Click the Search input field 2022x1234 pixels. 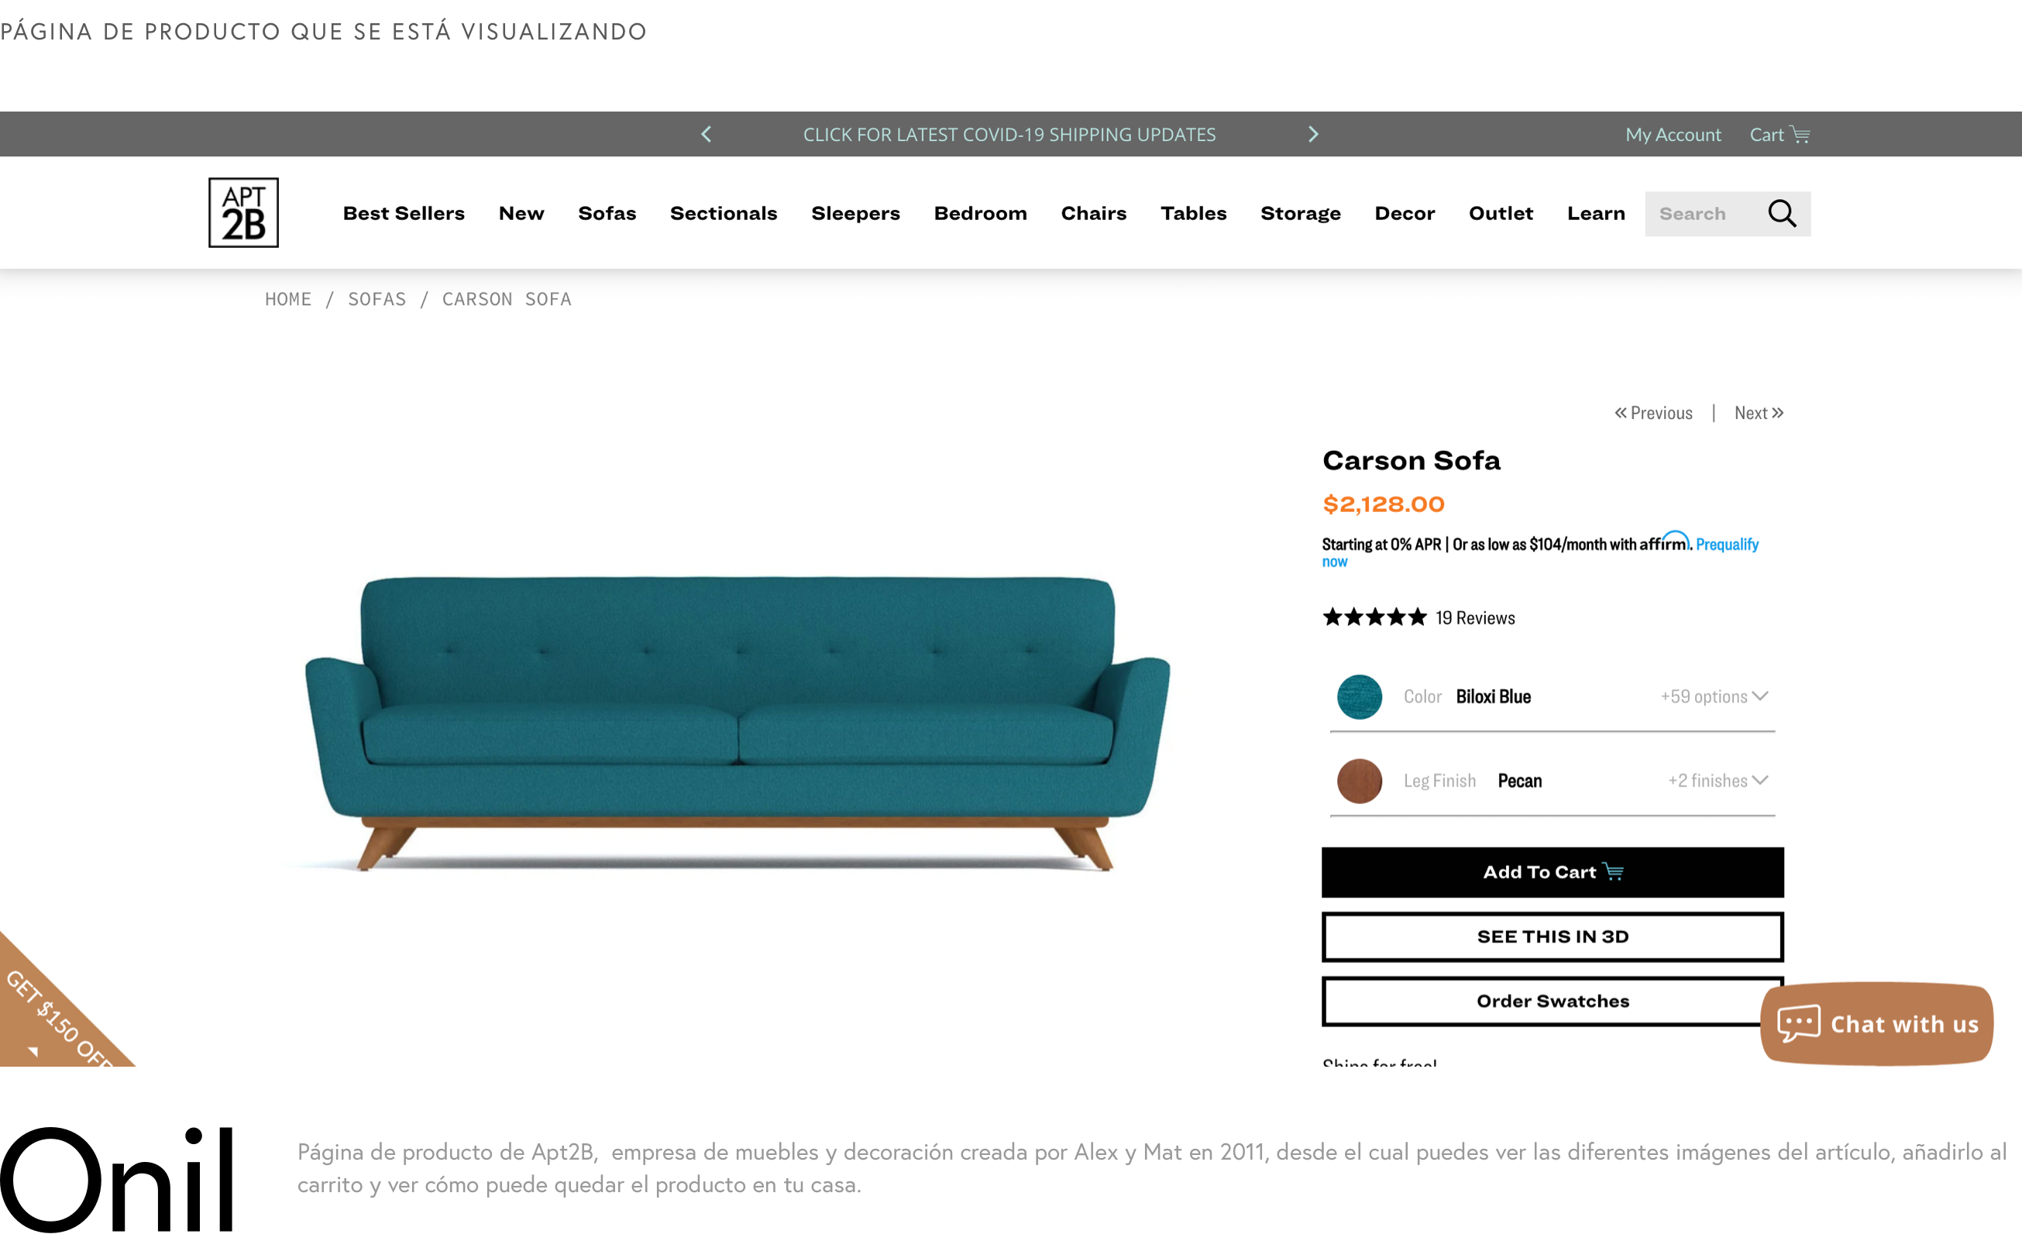tap(1710, 212)
